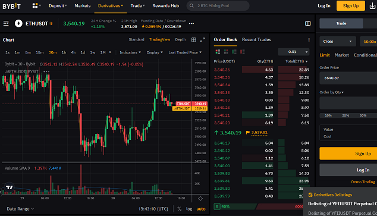This screenshot has width=377, height=216.
Task: Expand the Display dropdown
Action: (155, 52)
